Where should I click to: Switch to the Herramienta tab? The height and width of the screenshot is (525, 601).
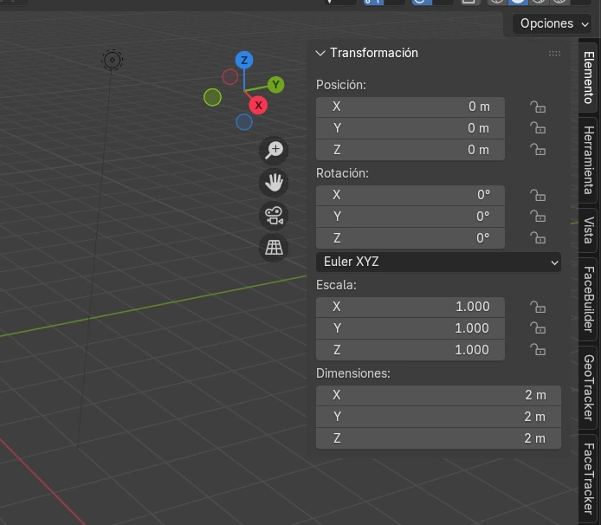588,161
